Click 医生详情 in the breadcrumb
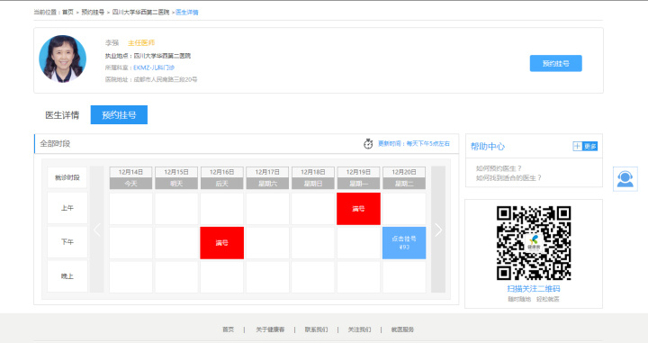The image size is (648, 343). (x=187, y=13)
